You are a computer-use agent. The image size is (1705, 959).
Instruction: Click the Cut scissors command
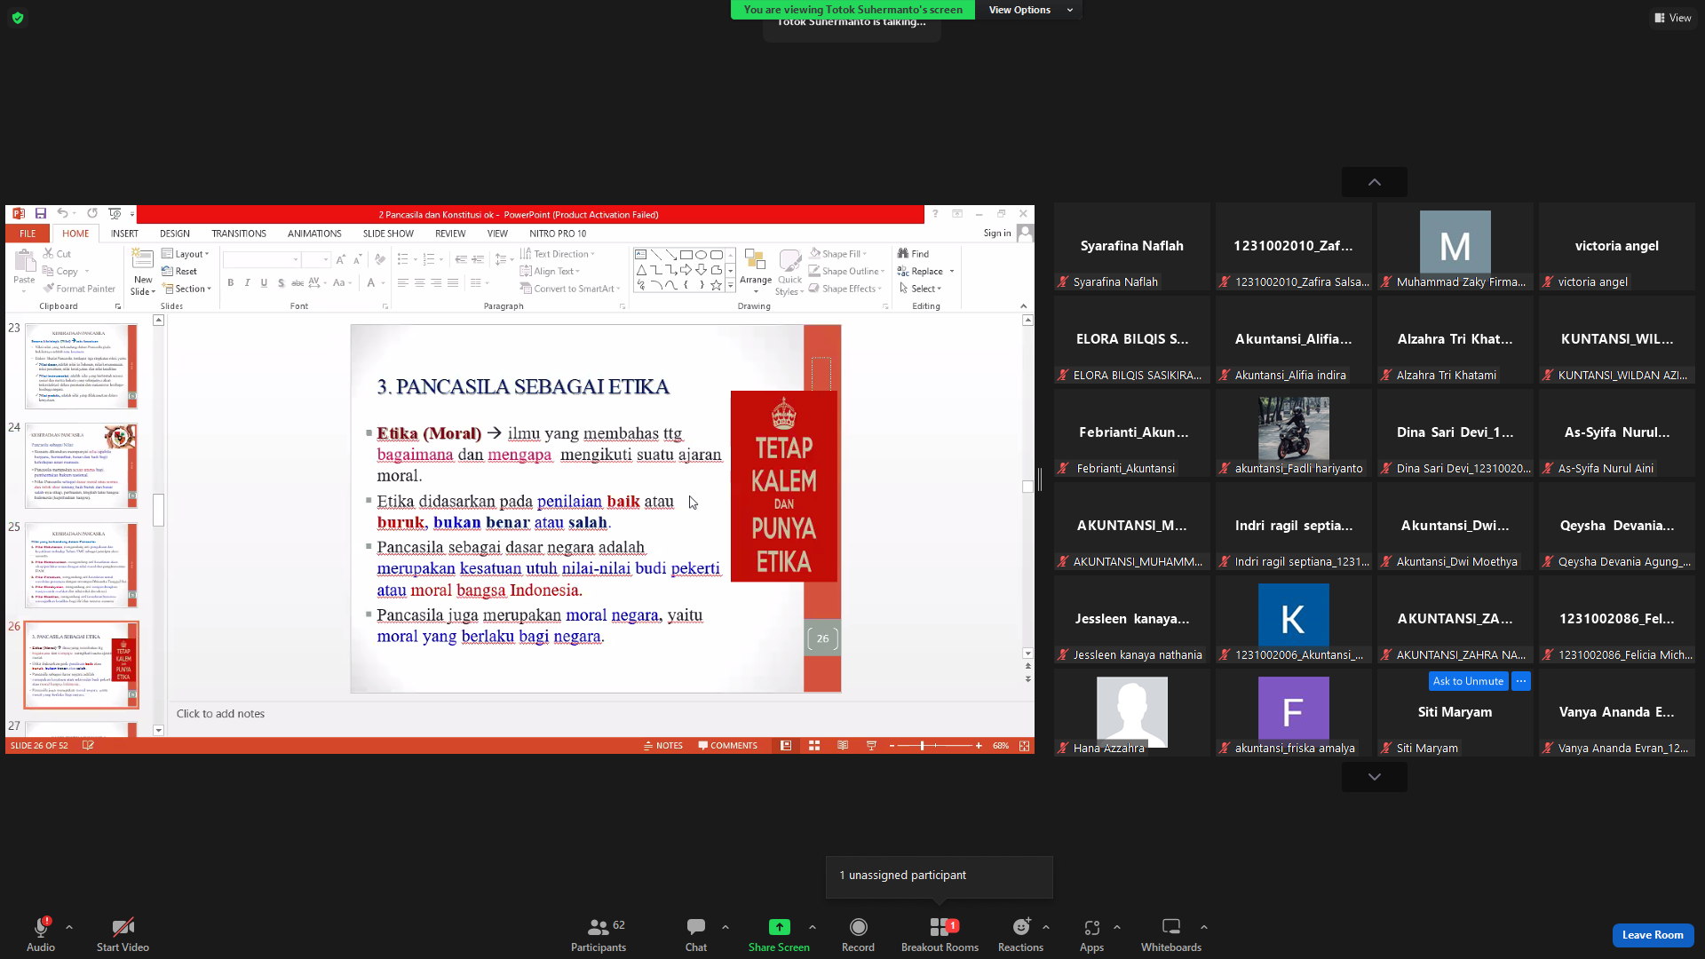[x=57, y=254]
